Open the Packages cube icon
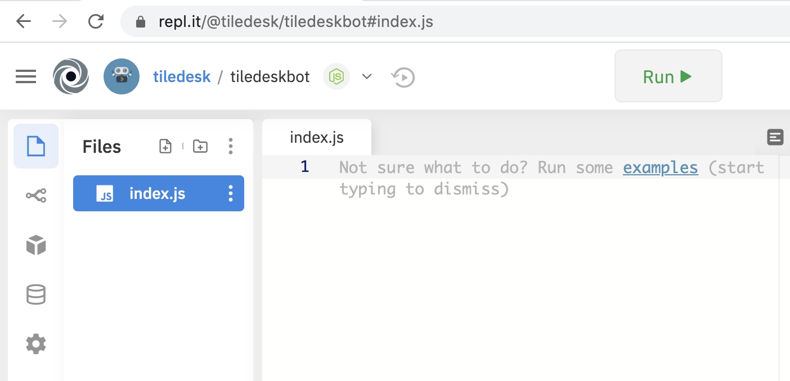Image resolution: width=790 pixels, height=381 pixels. pos(36,245)
